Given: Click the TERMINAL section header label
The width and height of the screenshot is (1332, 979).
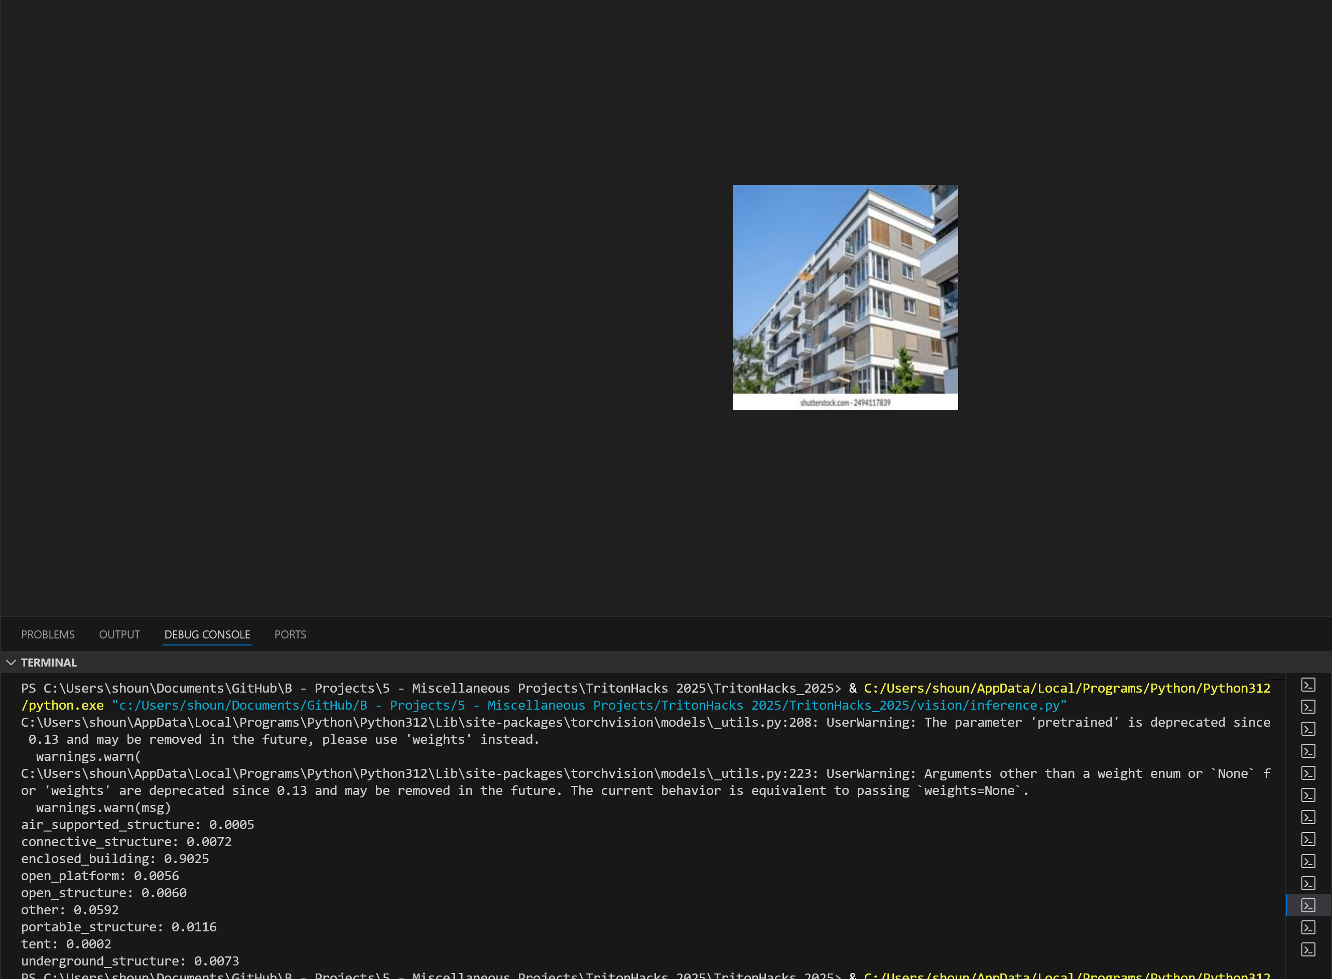Looking at the screenshot, I should pyautogui.click(x=49, y=663).
